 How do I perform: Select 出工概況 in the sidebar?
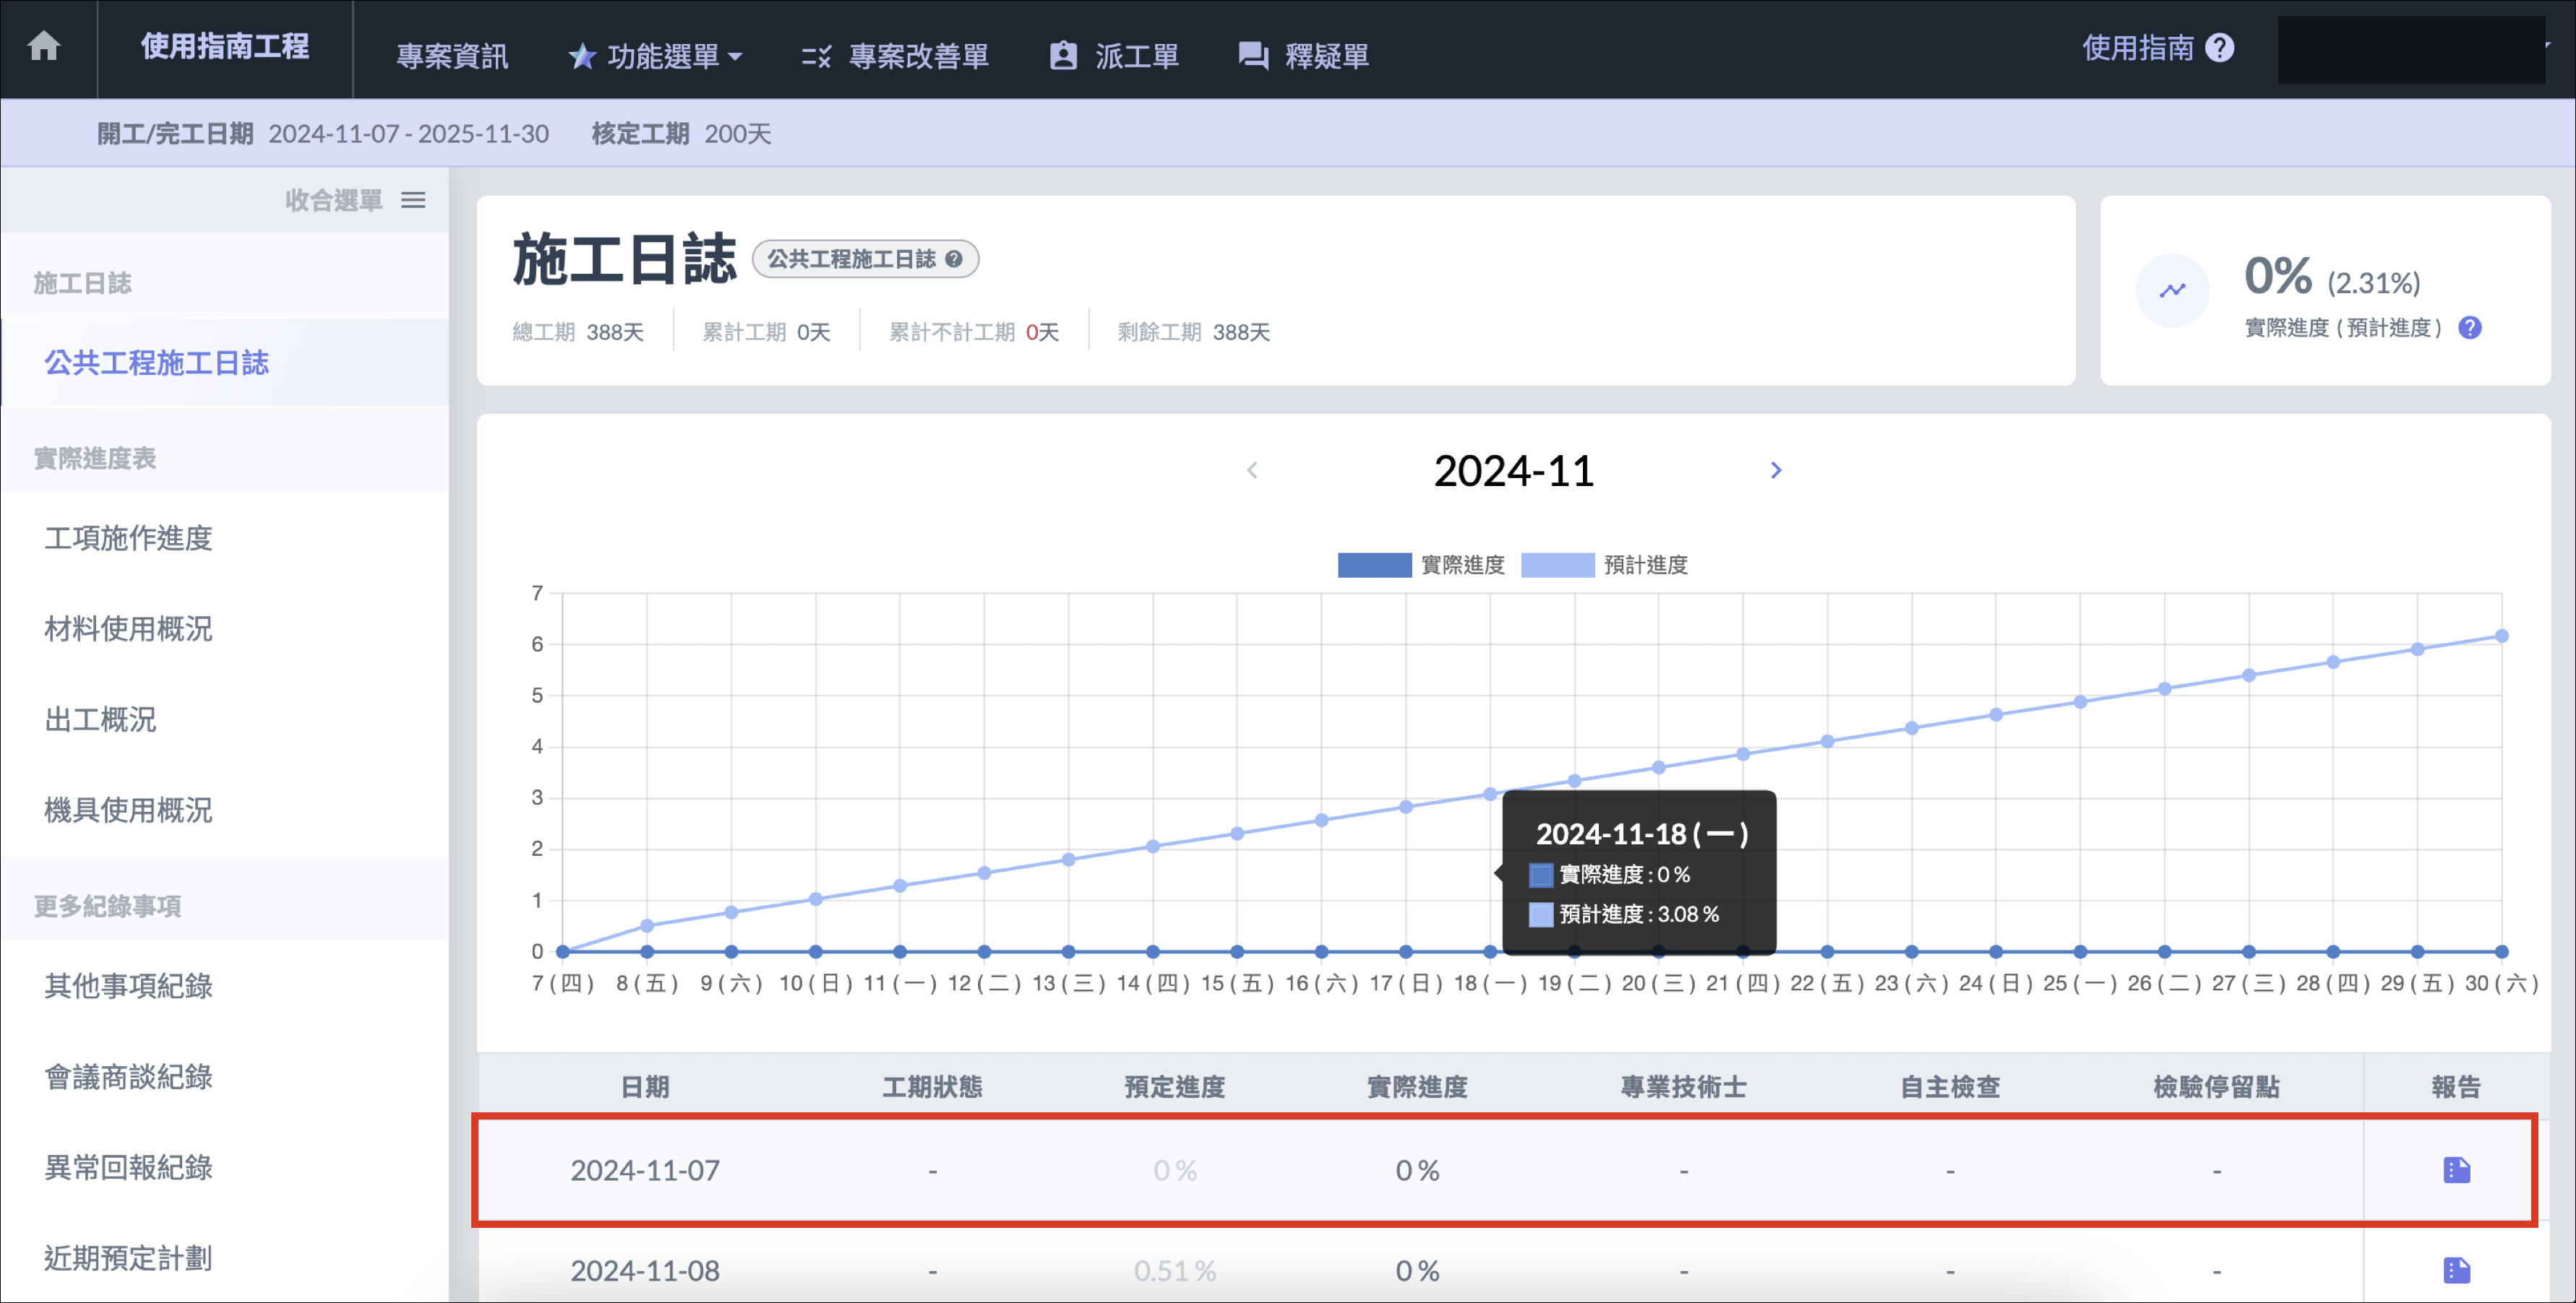pos(100,719)
